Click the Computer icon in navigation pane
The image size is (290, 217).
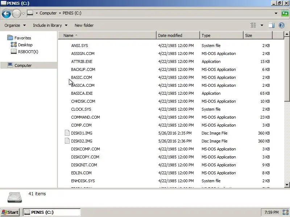(x=10, y=65)
